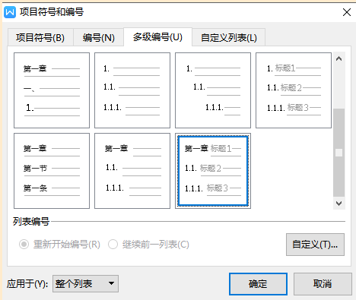
Task: Open the 自定义列表(L) tab
Action: [229, 37]
